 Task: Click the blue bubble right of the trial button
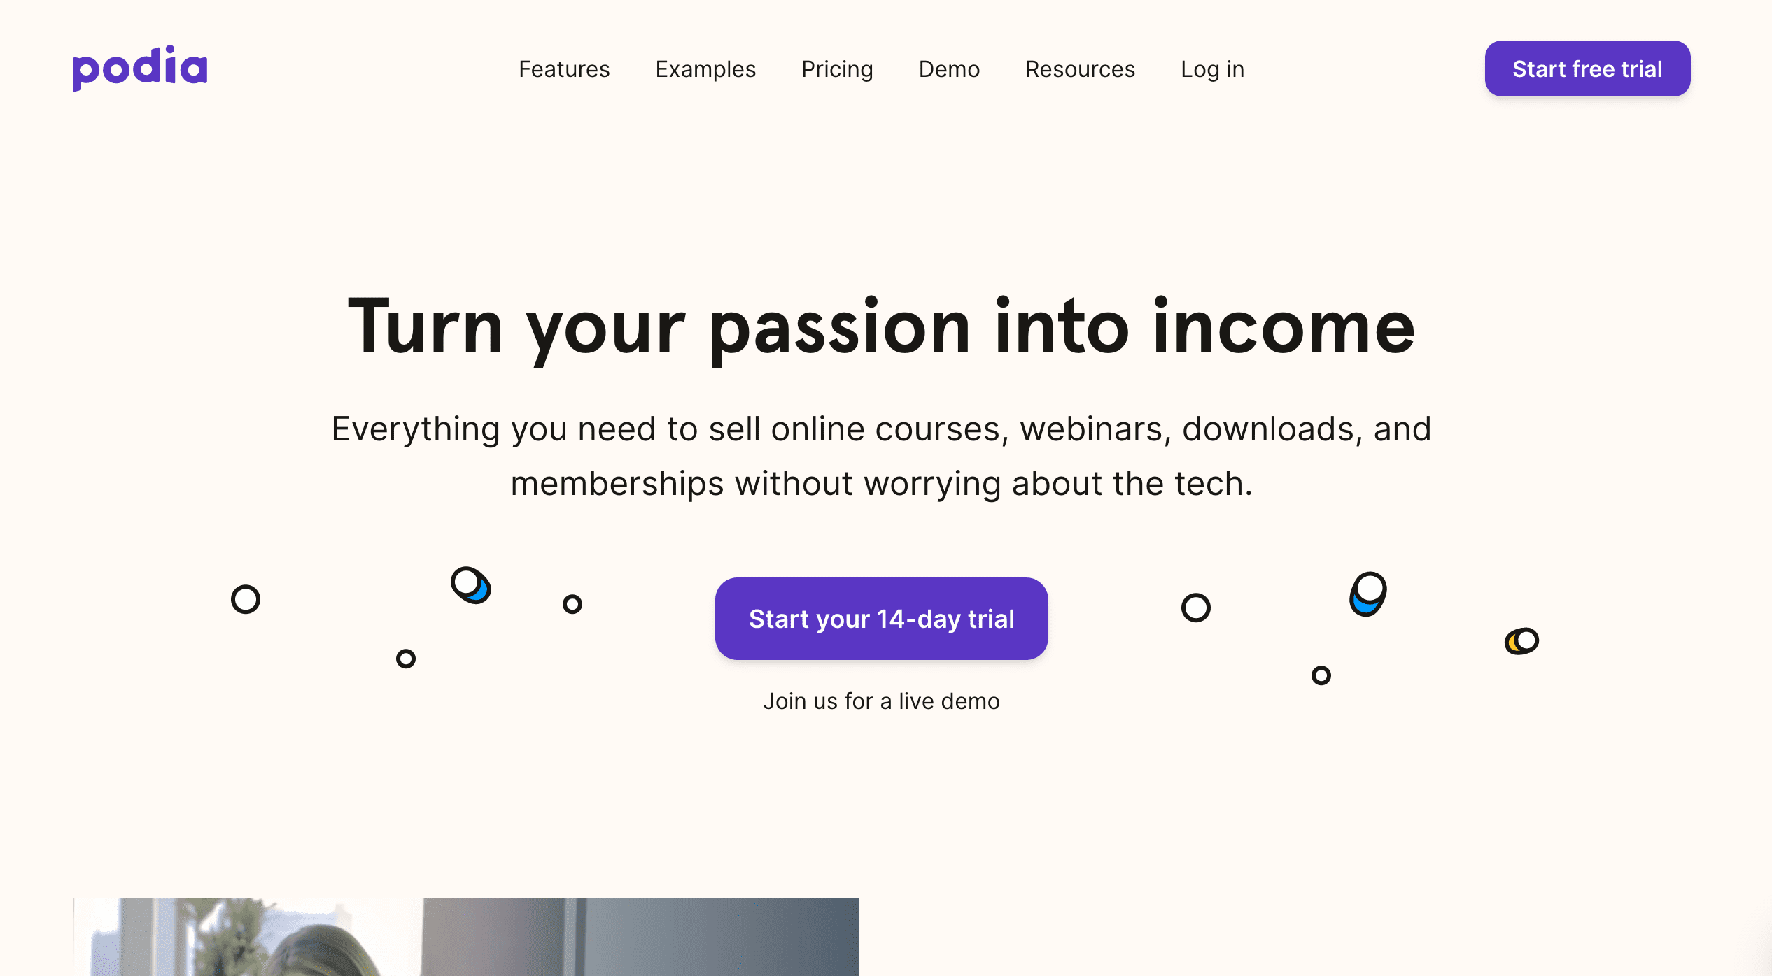click(x=1368, y=594)
